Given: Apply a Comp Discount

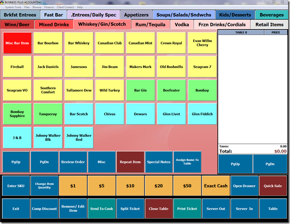Looking at the screenshot, I should [x=44, y=209].
